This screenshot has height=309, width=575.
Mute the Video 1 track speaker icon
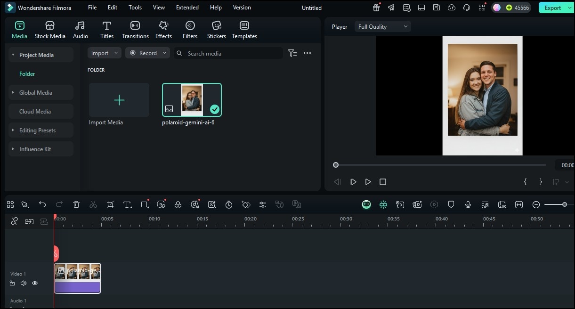coord(24,283)
